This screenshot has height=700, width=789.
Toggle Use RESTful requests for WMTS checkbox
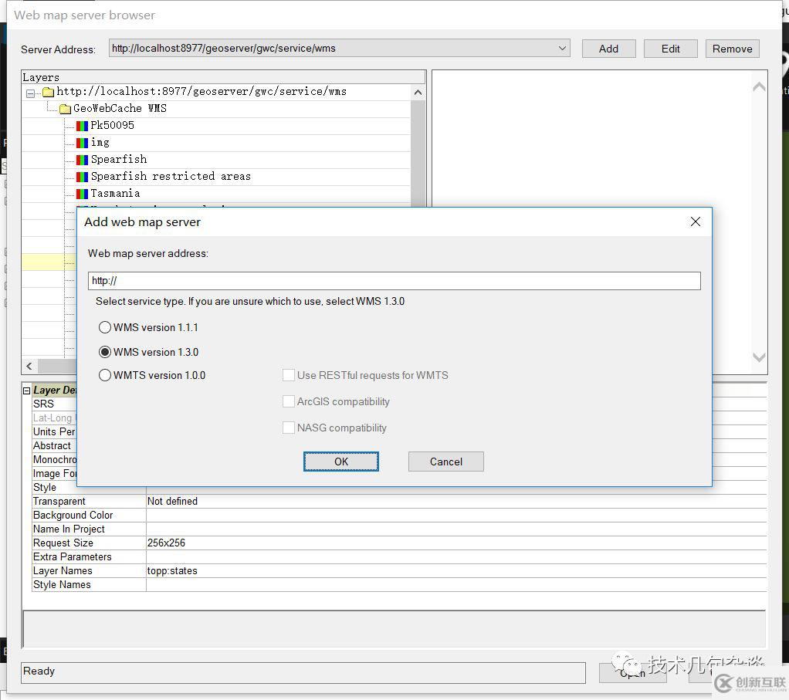(288, 375)
